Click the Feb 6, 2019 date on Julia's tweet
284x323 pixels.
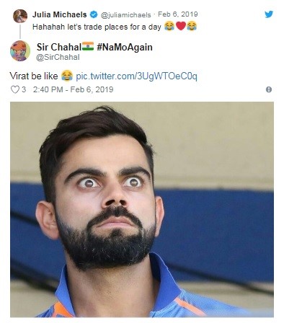[178, 14]
